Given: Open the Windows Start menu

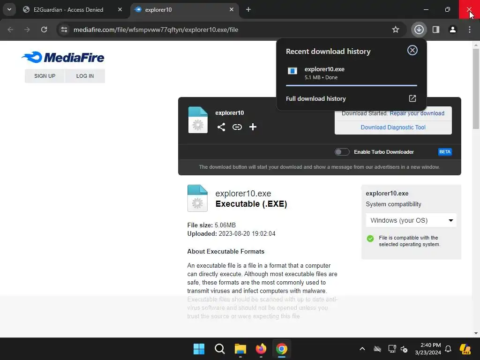Looking at the screenshot, I should point(199,349).
